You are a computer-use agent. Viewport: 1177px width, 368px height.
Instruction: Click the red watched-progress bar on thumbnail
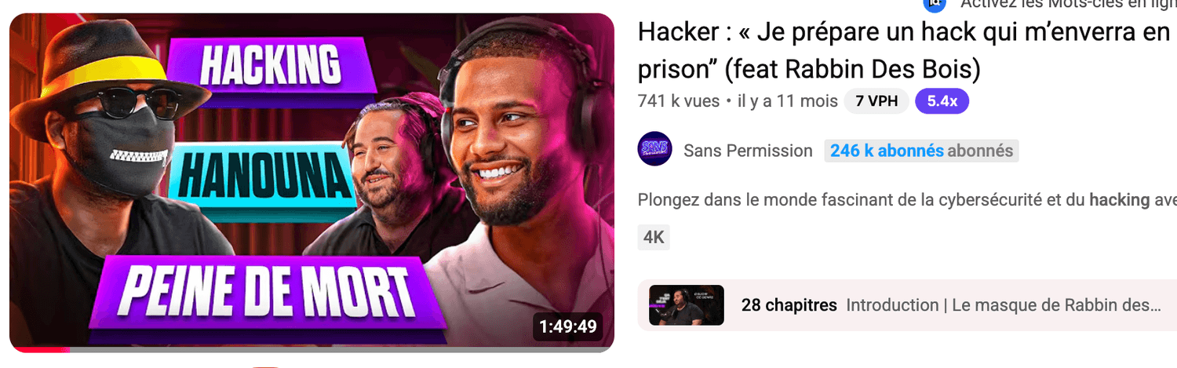(39, 349)
